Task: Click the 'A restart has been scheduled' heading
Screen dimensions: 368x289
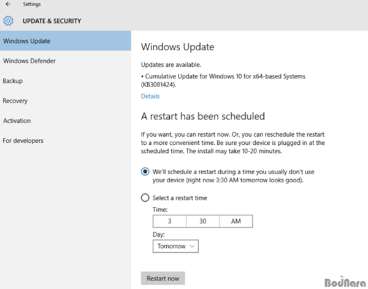Action: tap(203, 116)
